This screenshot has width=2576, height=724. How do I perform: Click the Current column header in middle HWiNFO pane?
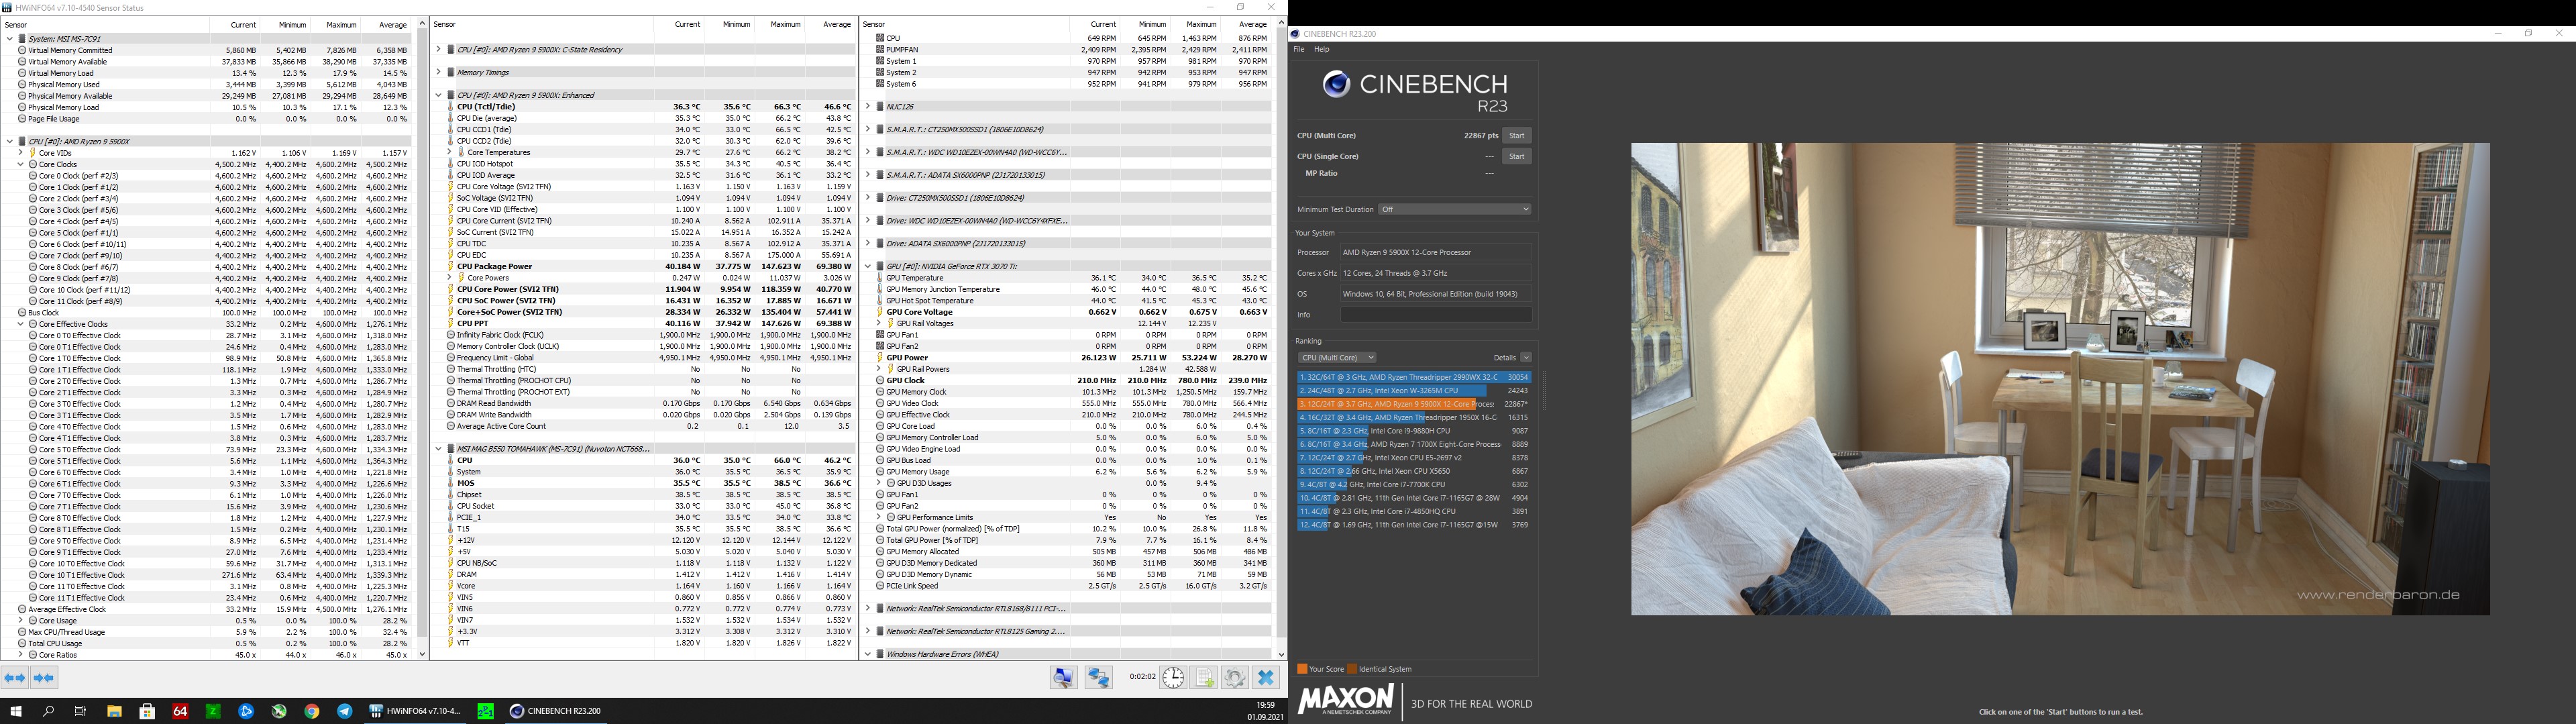coord(687,25)
